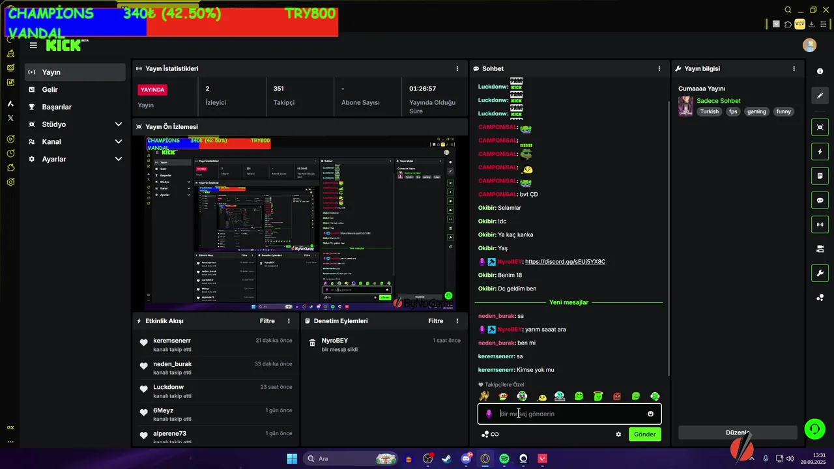Click the funny tag
The width and height of the screenshot is (834, 469).
(x=784, y=111)
